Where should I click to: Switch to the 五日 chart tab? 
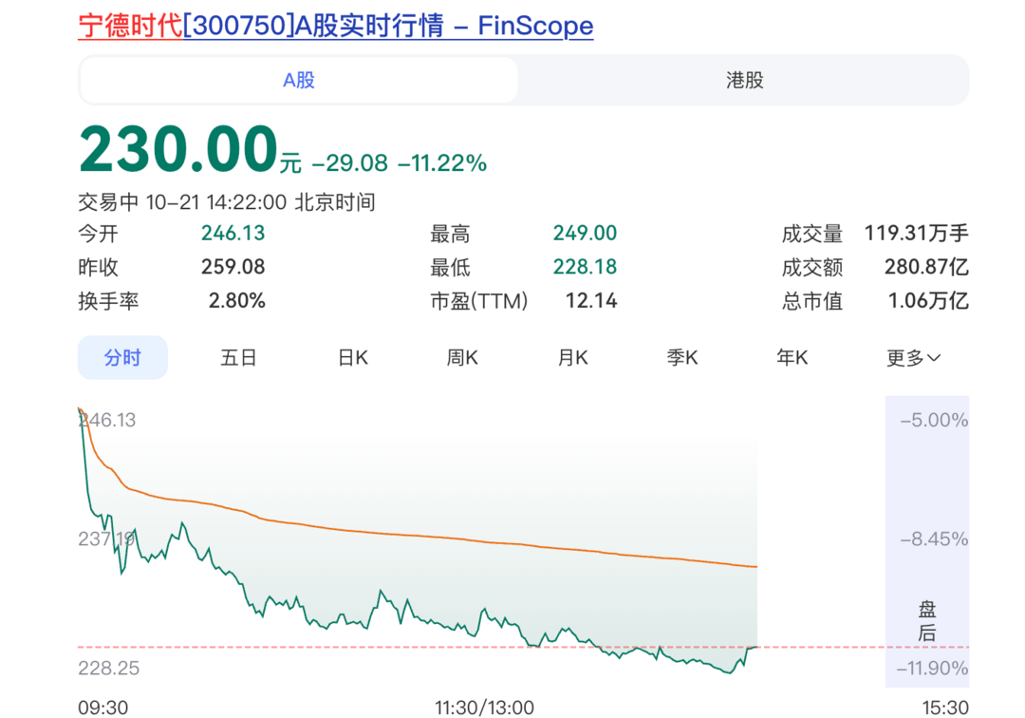pos(238,358)
